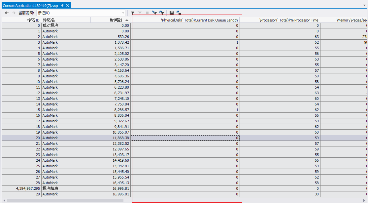This screenshot has width=368, height=204.
Task: Open the current view dropdown showing 标记(R)
Action: [123, 13]
